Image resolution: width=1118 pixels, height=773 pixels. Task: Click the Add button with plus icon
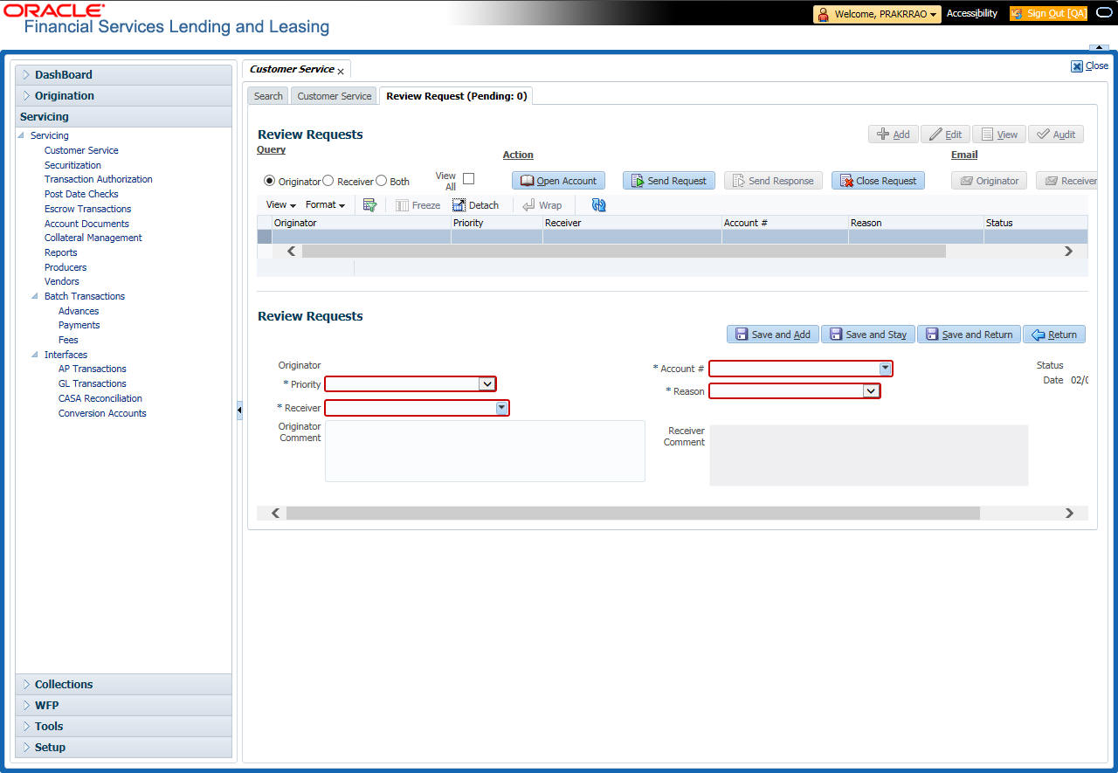pyautogui.click(x=894, y=135)
